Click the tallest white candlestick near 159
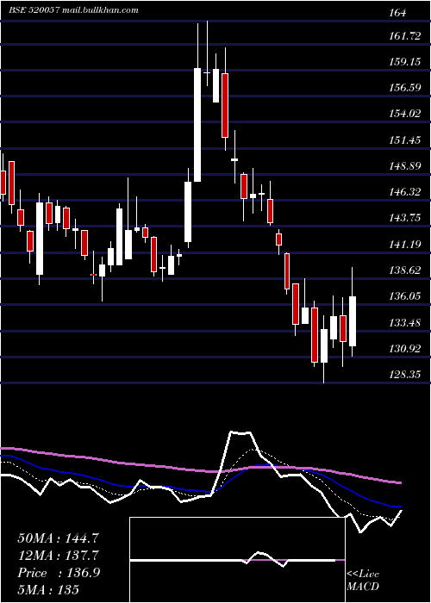The height and width of the screenshot is (603, 431). click(197, 125)
